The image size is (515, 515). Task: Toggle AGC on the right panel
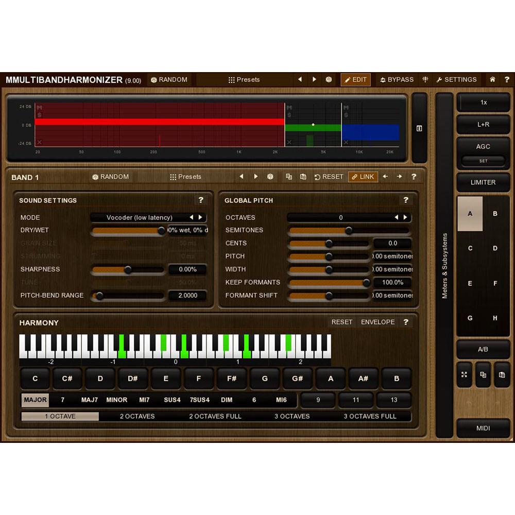483,146
